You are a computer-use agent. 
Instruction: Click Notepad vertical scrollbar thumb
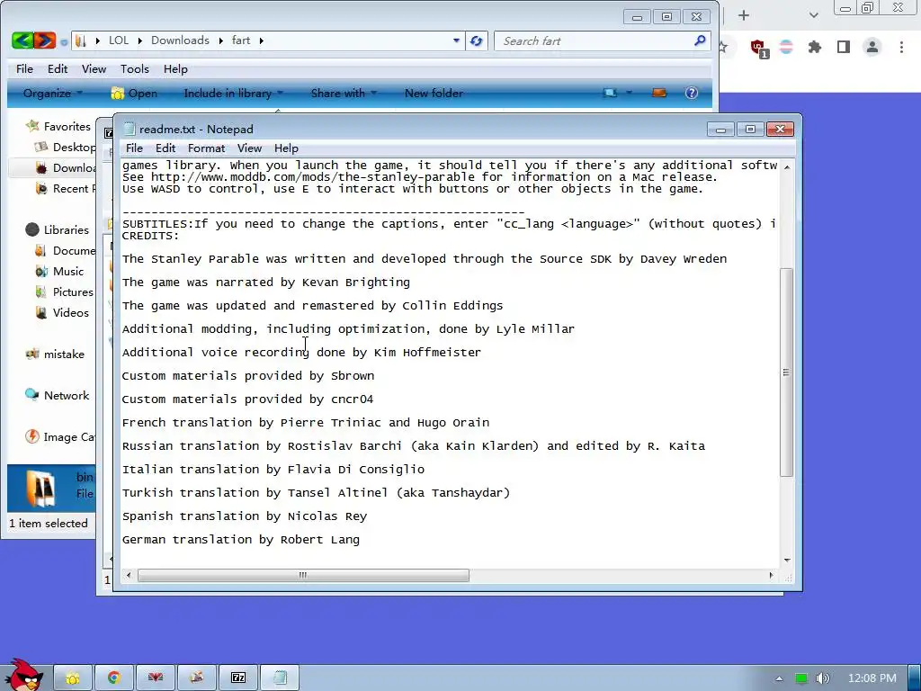pyautogui.click(x=786, y=372)
